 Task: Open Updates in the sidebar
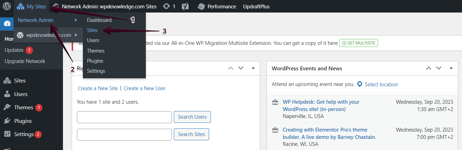click(14, 50)
